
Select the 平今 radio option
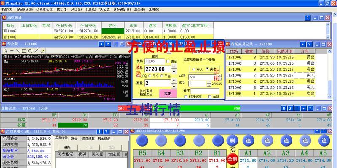(x=150, y=76)
